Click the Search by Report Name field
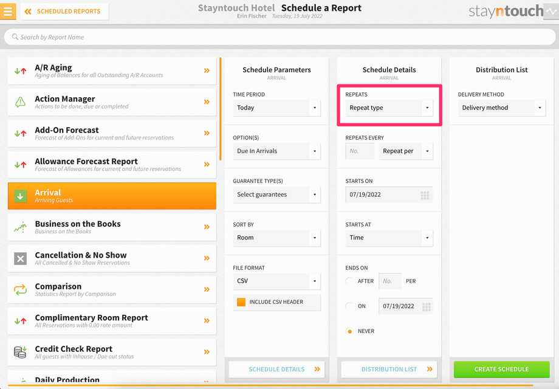559x389 pixels. [280, 36]
